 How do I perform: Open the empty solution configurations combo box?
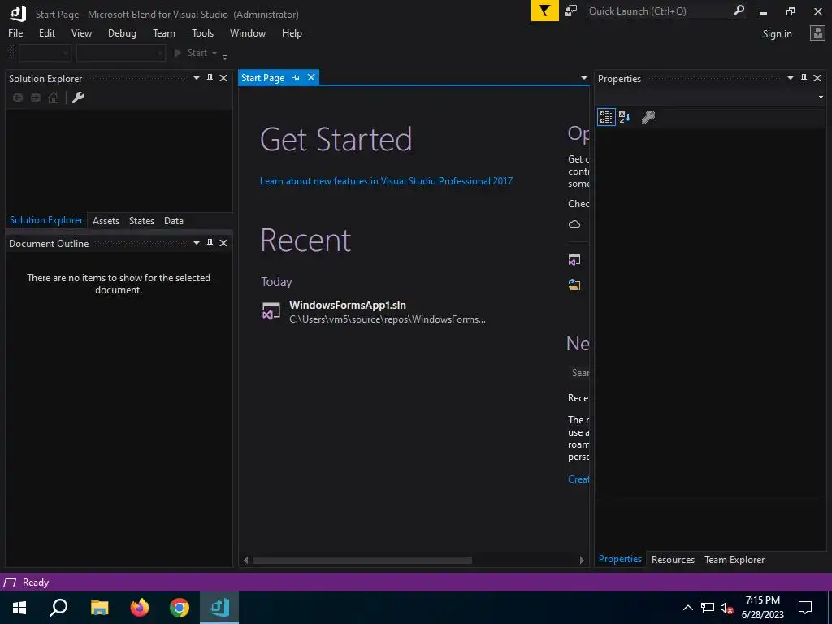point(45,53)
